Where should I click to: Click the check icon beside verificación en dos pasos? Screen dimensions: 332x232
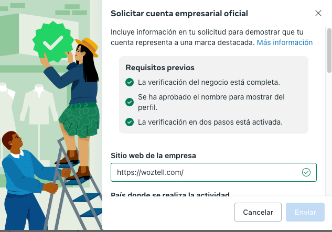pyautogui.click(x=130, y=122)
